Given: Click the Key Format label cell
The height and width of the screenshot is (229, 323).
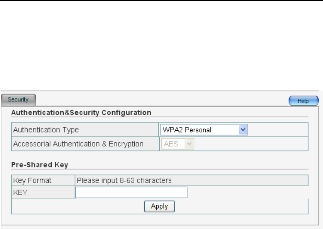Looking at the screenshot, I should coord(32,180).
